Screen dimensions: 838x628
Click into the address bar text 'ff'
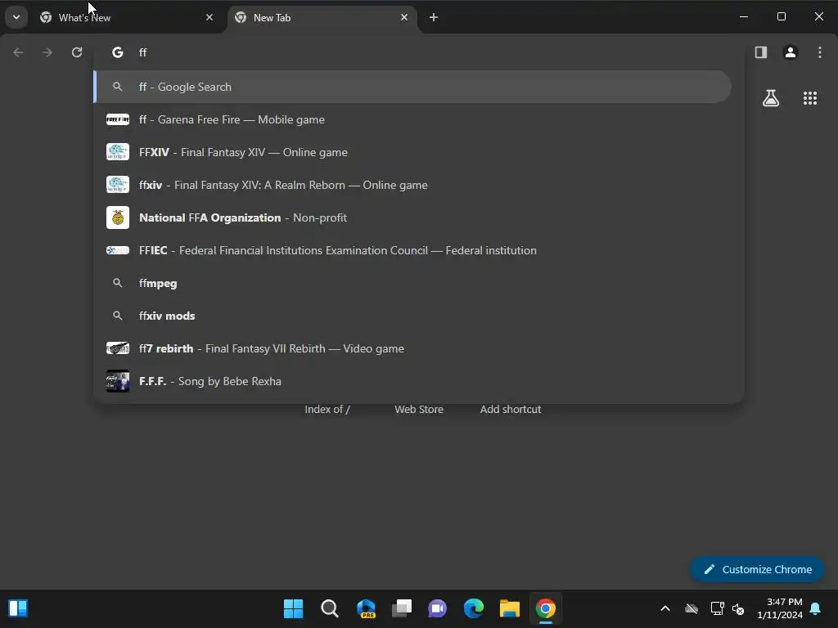pos(142,52)
